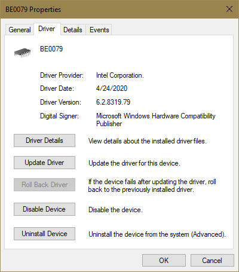Click the Microsoft Windows Hardware Compatibility Publisher text
The height and width of the screenshot is (272, 239).
click(156, 120)
